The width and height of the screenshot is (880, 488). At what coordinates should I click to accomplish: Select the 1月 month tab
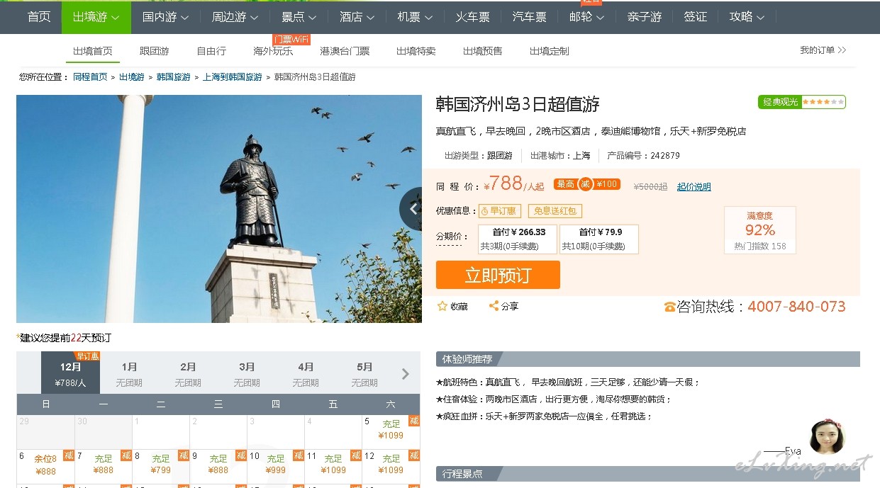coord(130,373)
